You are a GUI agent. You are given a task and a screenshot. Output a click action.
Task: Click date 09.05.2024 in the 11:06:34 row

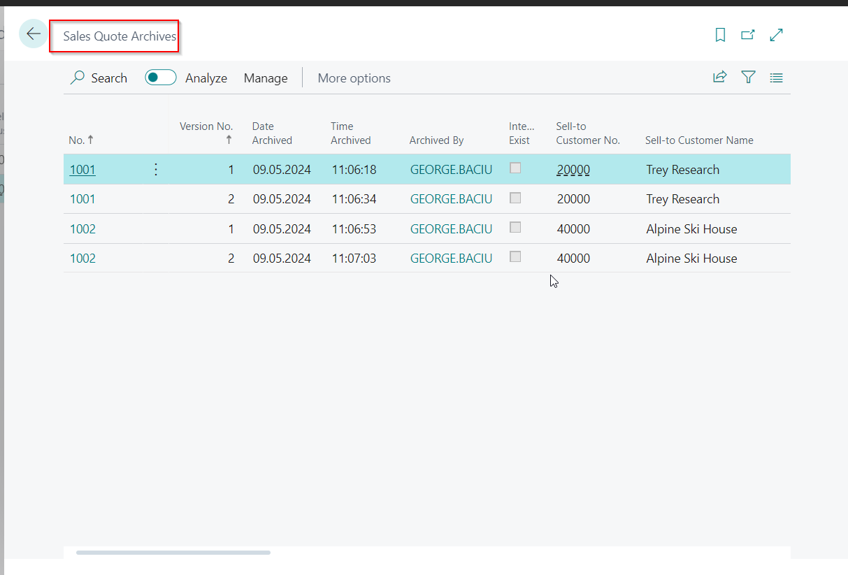[x=282, y=199]
